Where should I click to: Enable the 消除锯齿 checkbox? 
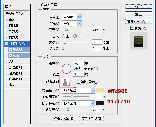tap(78, 82)
